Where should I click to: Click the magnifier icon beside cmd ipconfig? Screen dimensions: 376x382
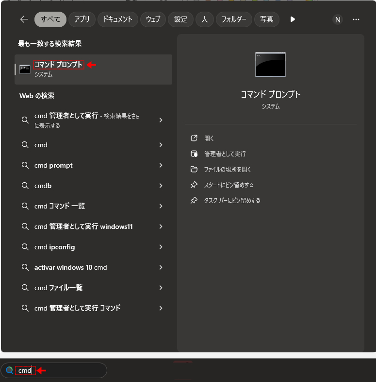tap(25, 247)
